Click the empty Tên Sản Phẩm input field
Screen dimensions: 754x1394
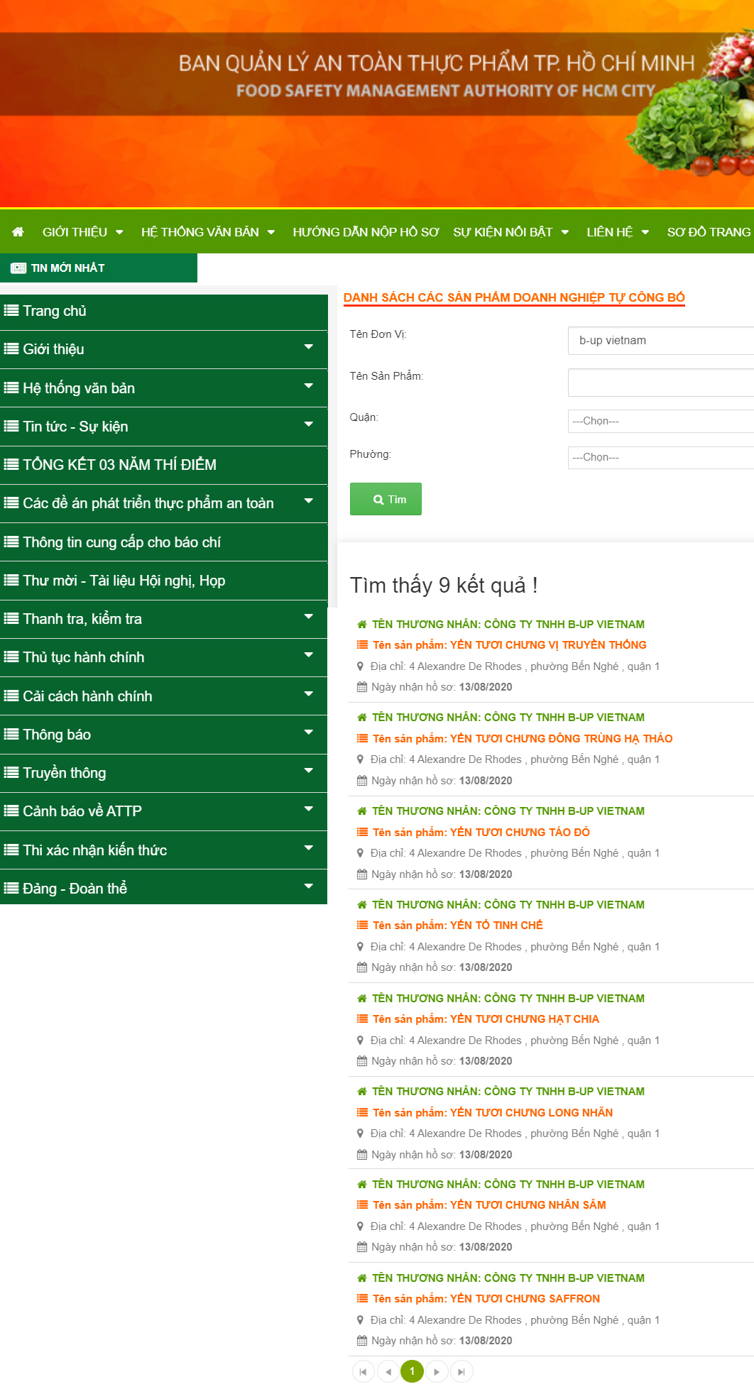[x=661, y=383]
